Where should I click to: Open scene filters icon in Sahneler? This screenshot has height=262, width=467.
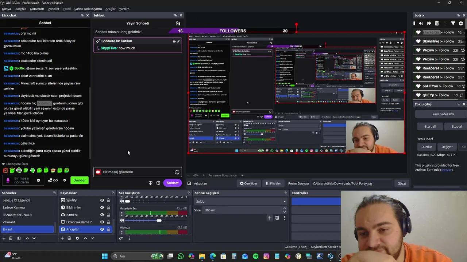point(19,238)
